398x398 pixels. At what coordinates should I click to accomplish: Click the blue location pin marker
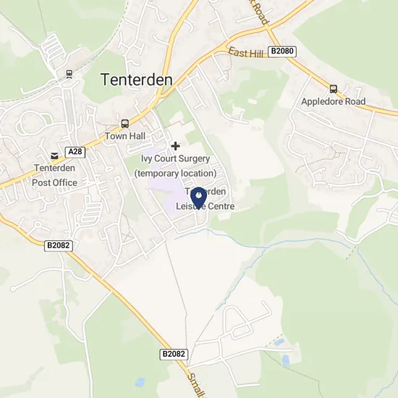click(198, 198)
